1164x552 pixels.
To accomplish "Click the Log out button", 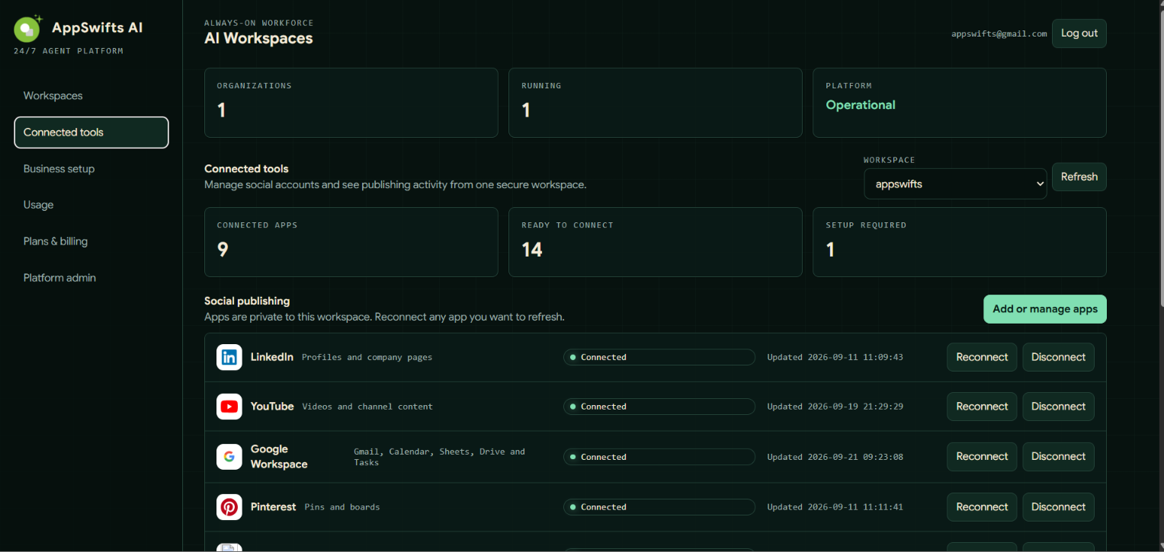I will pyautogui.click(x=1079, y=34).
